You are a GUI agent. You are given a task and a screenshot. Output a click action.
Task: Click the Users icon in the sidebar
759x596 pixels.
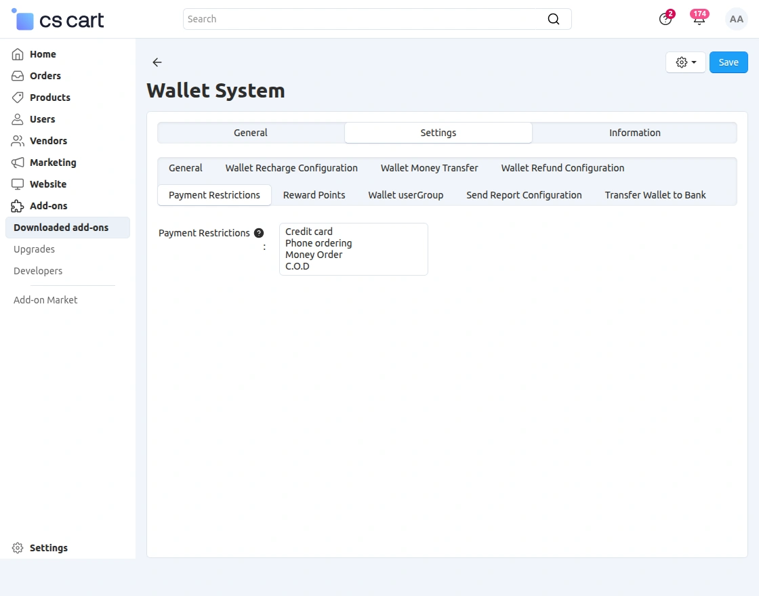[18, 119]
